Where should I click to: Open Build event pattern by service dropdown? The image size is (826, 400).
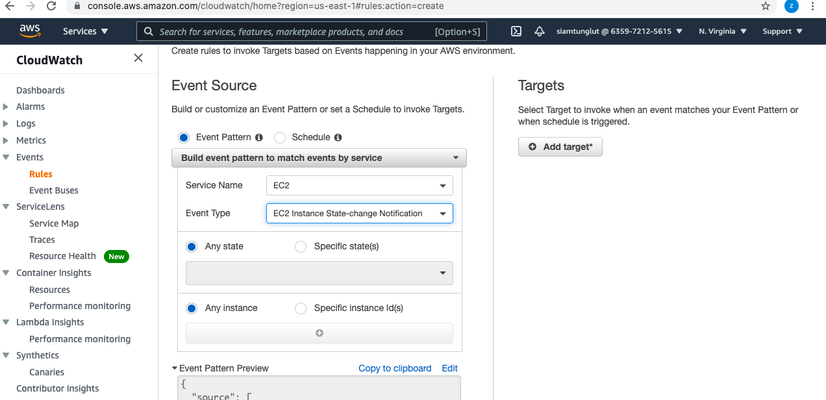click(319, 158)
